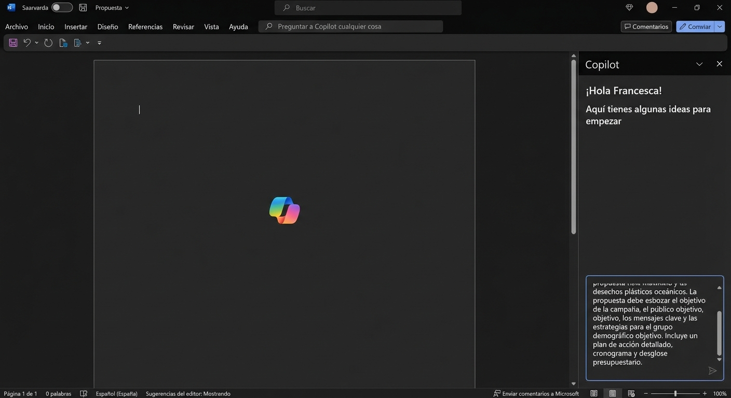Toggle the AutoSave switch

pyautogui.click(x=62, y=8)
